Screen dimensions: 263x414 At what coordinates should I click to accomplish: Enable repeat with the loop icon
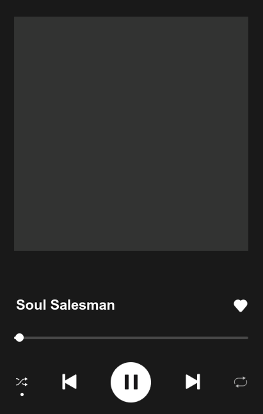point(241,382)
